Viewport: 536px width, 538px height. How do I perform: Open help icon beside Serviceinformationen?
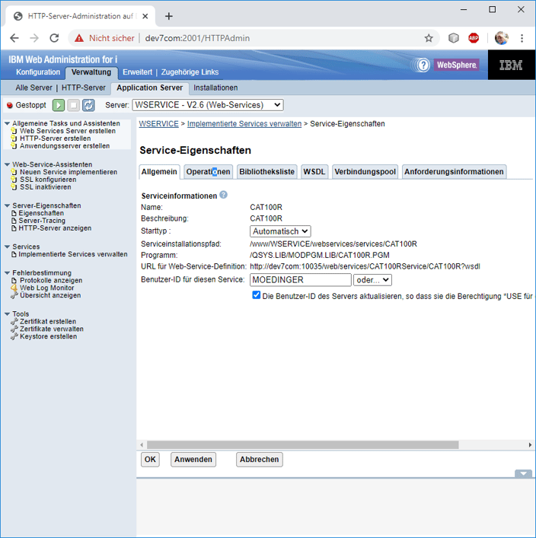tap(224, 195)
